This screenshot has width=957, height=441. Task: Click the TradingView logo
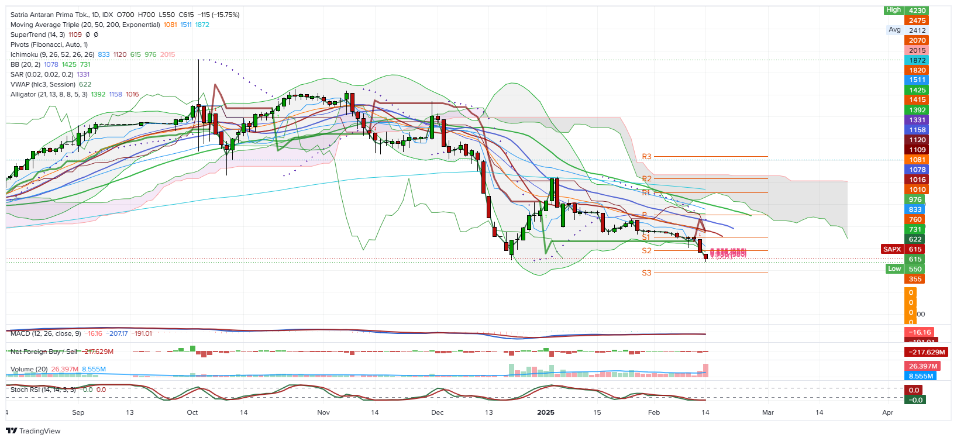pos(33,431)
